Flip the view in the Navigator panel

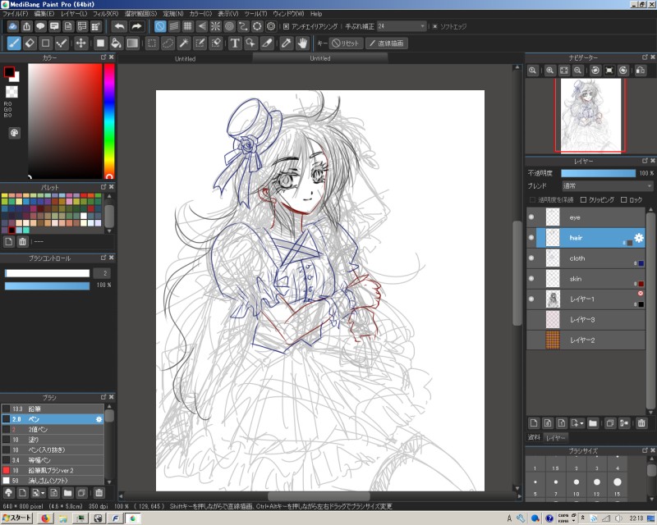[641, 71]
